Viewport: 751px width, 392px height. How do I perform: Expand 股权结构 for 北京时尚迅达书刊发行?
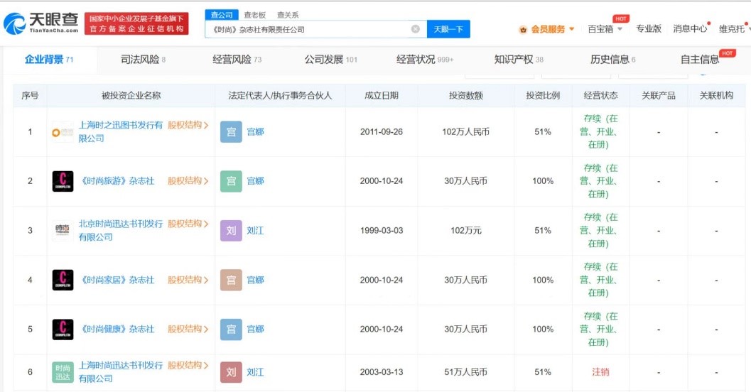(188, 224)
